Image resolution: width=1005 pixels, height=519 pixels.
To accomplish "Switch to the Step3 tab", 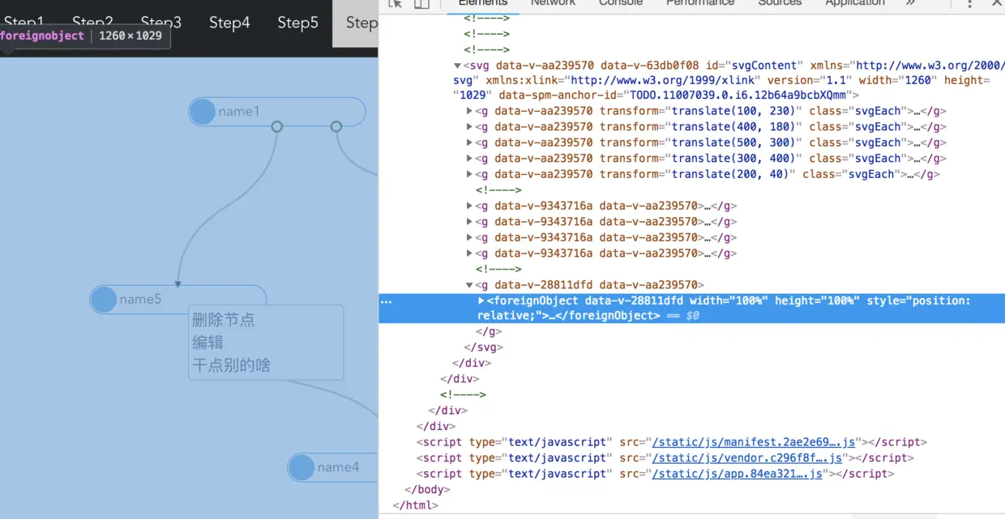I will point(161,23).
